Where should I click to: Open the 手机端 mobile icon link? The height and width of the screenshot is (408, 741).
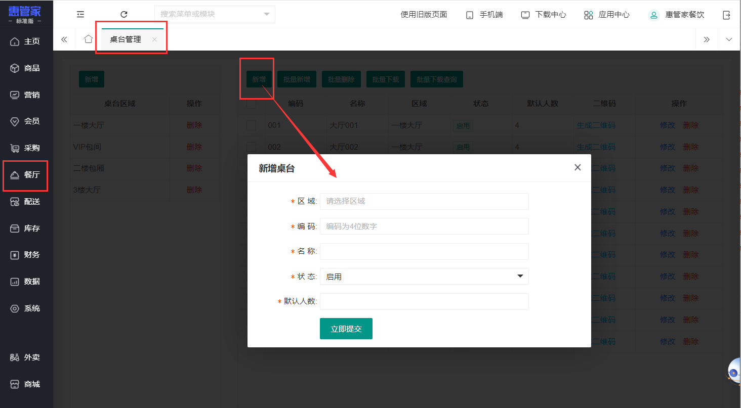(484, 15)
